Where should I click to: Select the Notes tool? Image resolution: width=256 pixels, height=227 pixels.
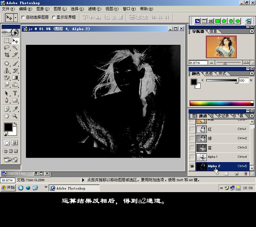tap(7, 109)
